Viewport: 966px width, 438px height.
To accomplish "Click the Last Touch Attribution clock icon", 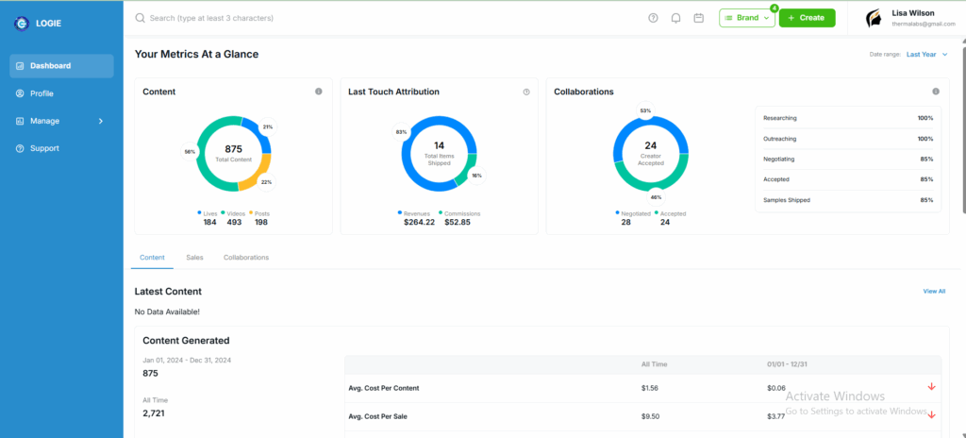I will (526, 92).
